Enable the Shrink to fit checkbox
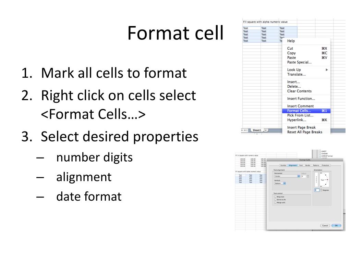The width and height of the screenshot is (351, 263). pos(275,200)
